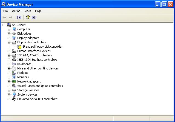
Task: Click the IEEE 1394 Bus host icon
Action: click(x=14, y=60)
